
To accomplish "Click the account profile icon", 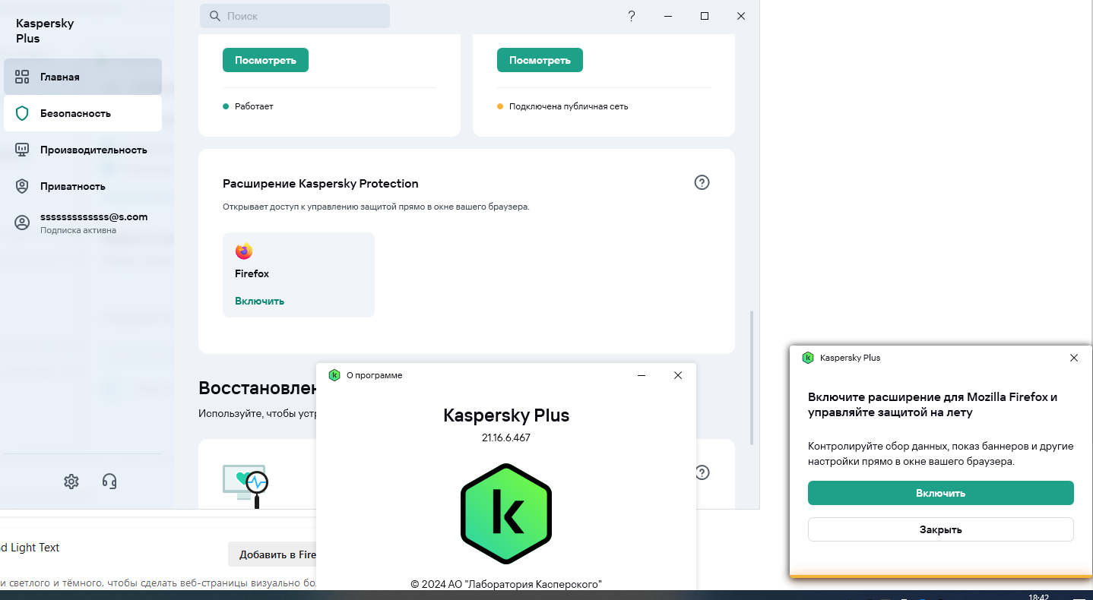I will (22, 223).
